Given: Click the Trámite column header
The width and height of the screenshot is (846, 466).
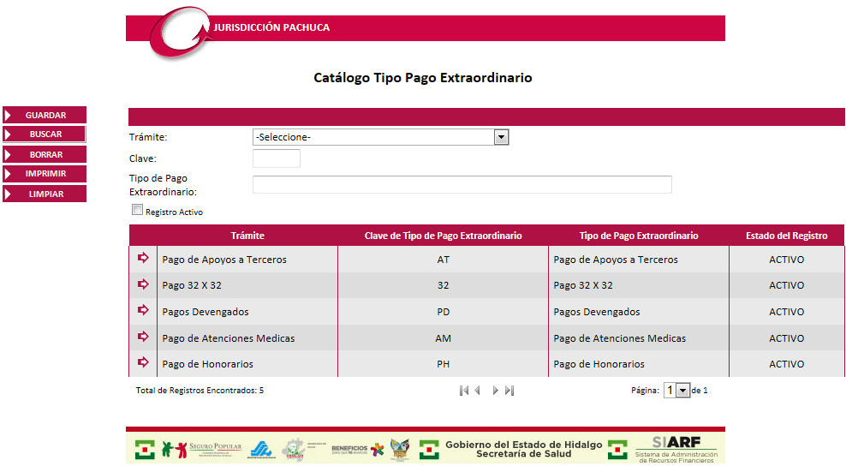Looking at the screenshot, I should pyautogui.click(x=247, y=236).
